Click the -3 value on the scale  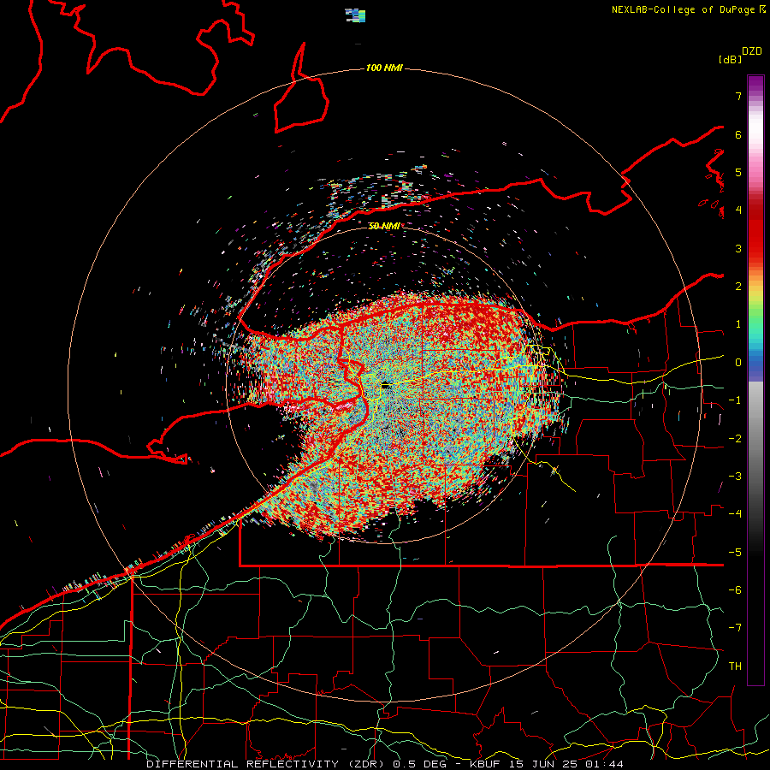point(735,477)
